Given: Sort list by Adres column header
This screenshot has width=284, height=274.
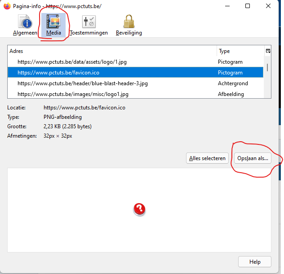Looking at the screenshot, I should click(112, 51).
